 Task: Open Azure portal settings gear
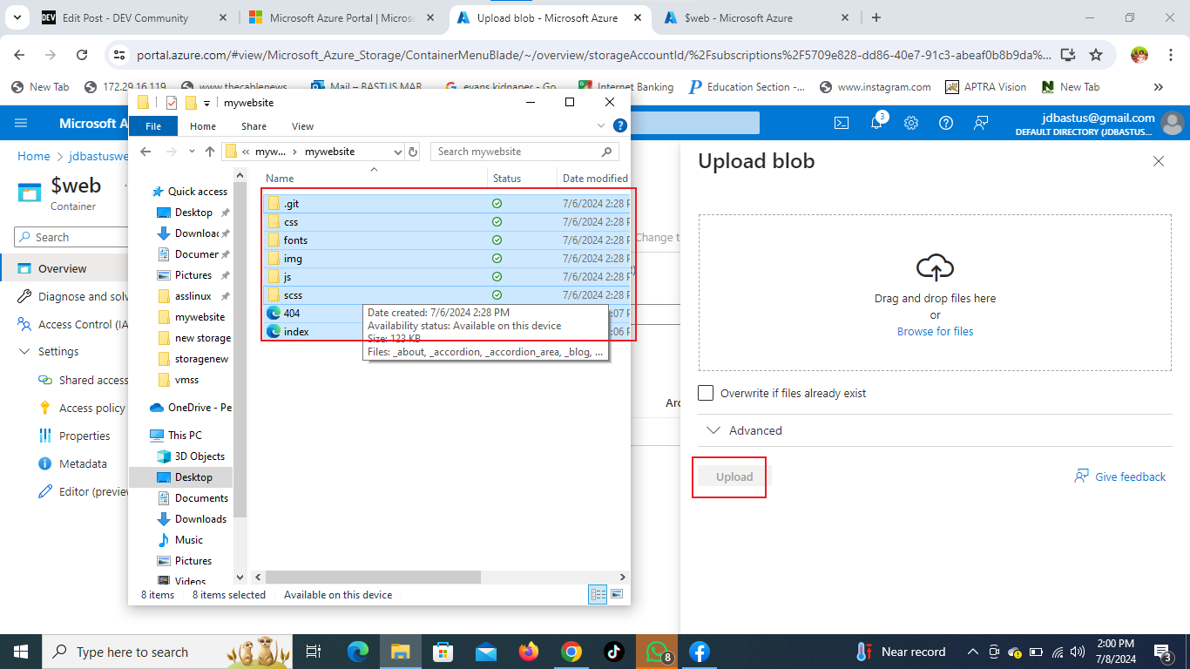(x=911, y=123)
